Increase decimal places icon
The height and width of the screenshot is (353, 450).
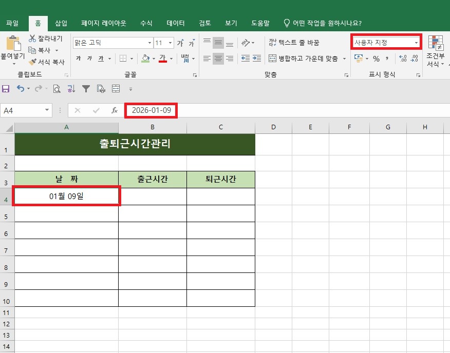tap(403, 58)
